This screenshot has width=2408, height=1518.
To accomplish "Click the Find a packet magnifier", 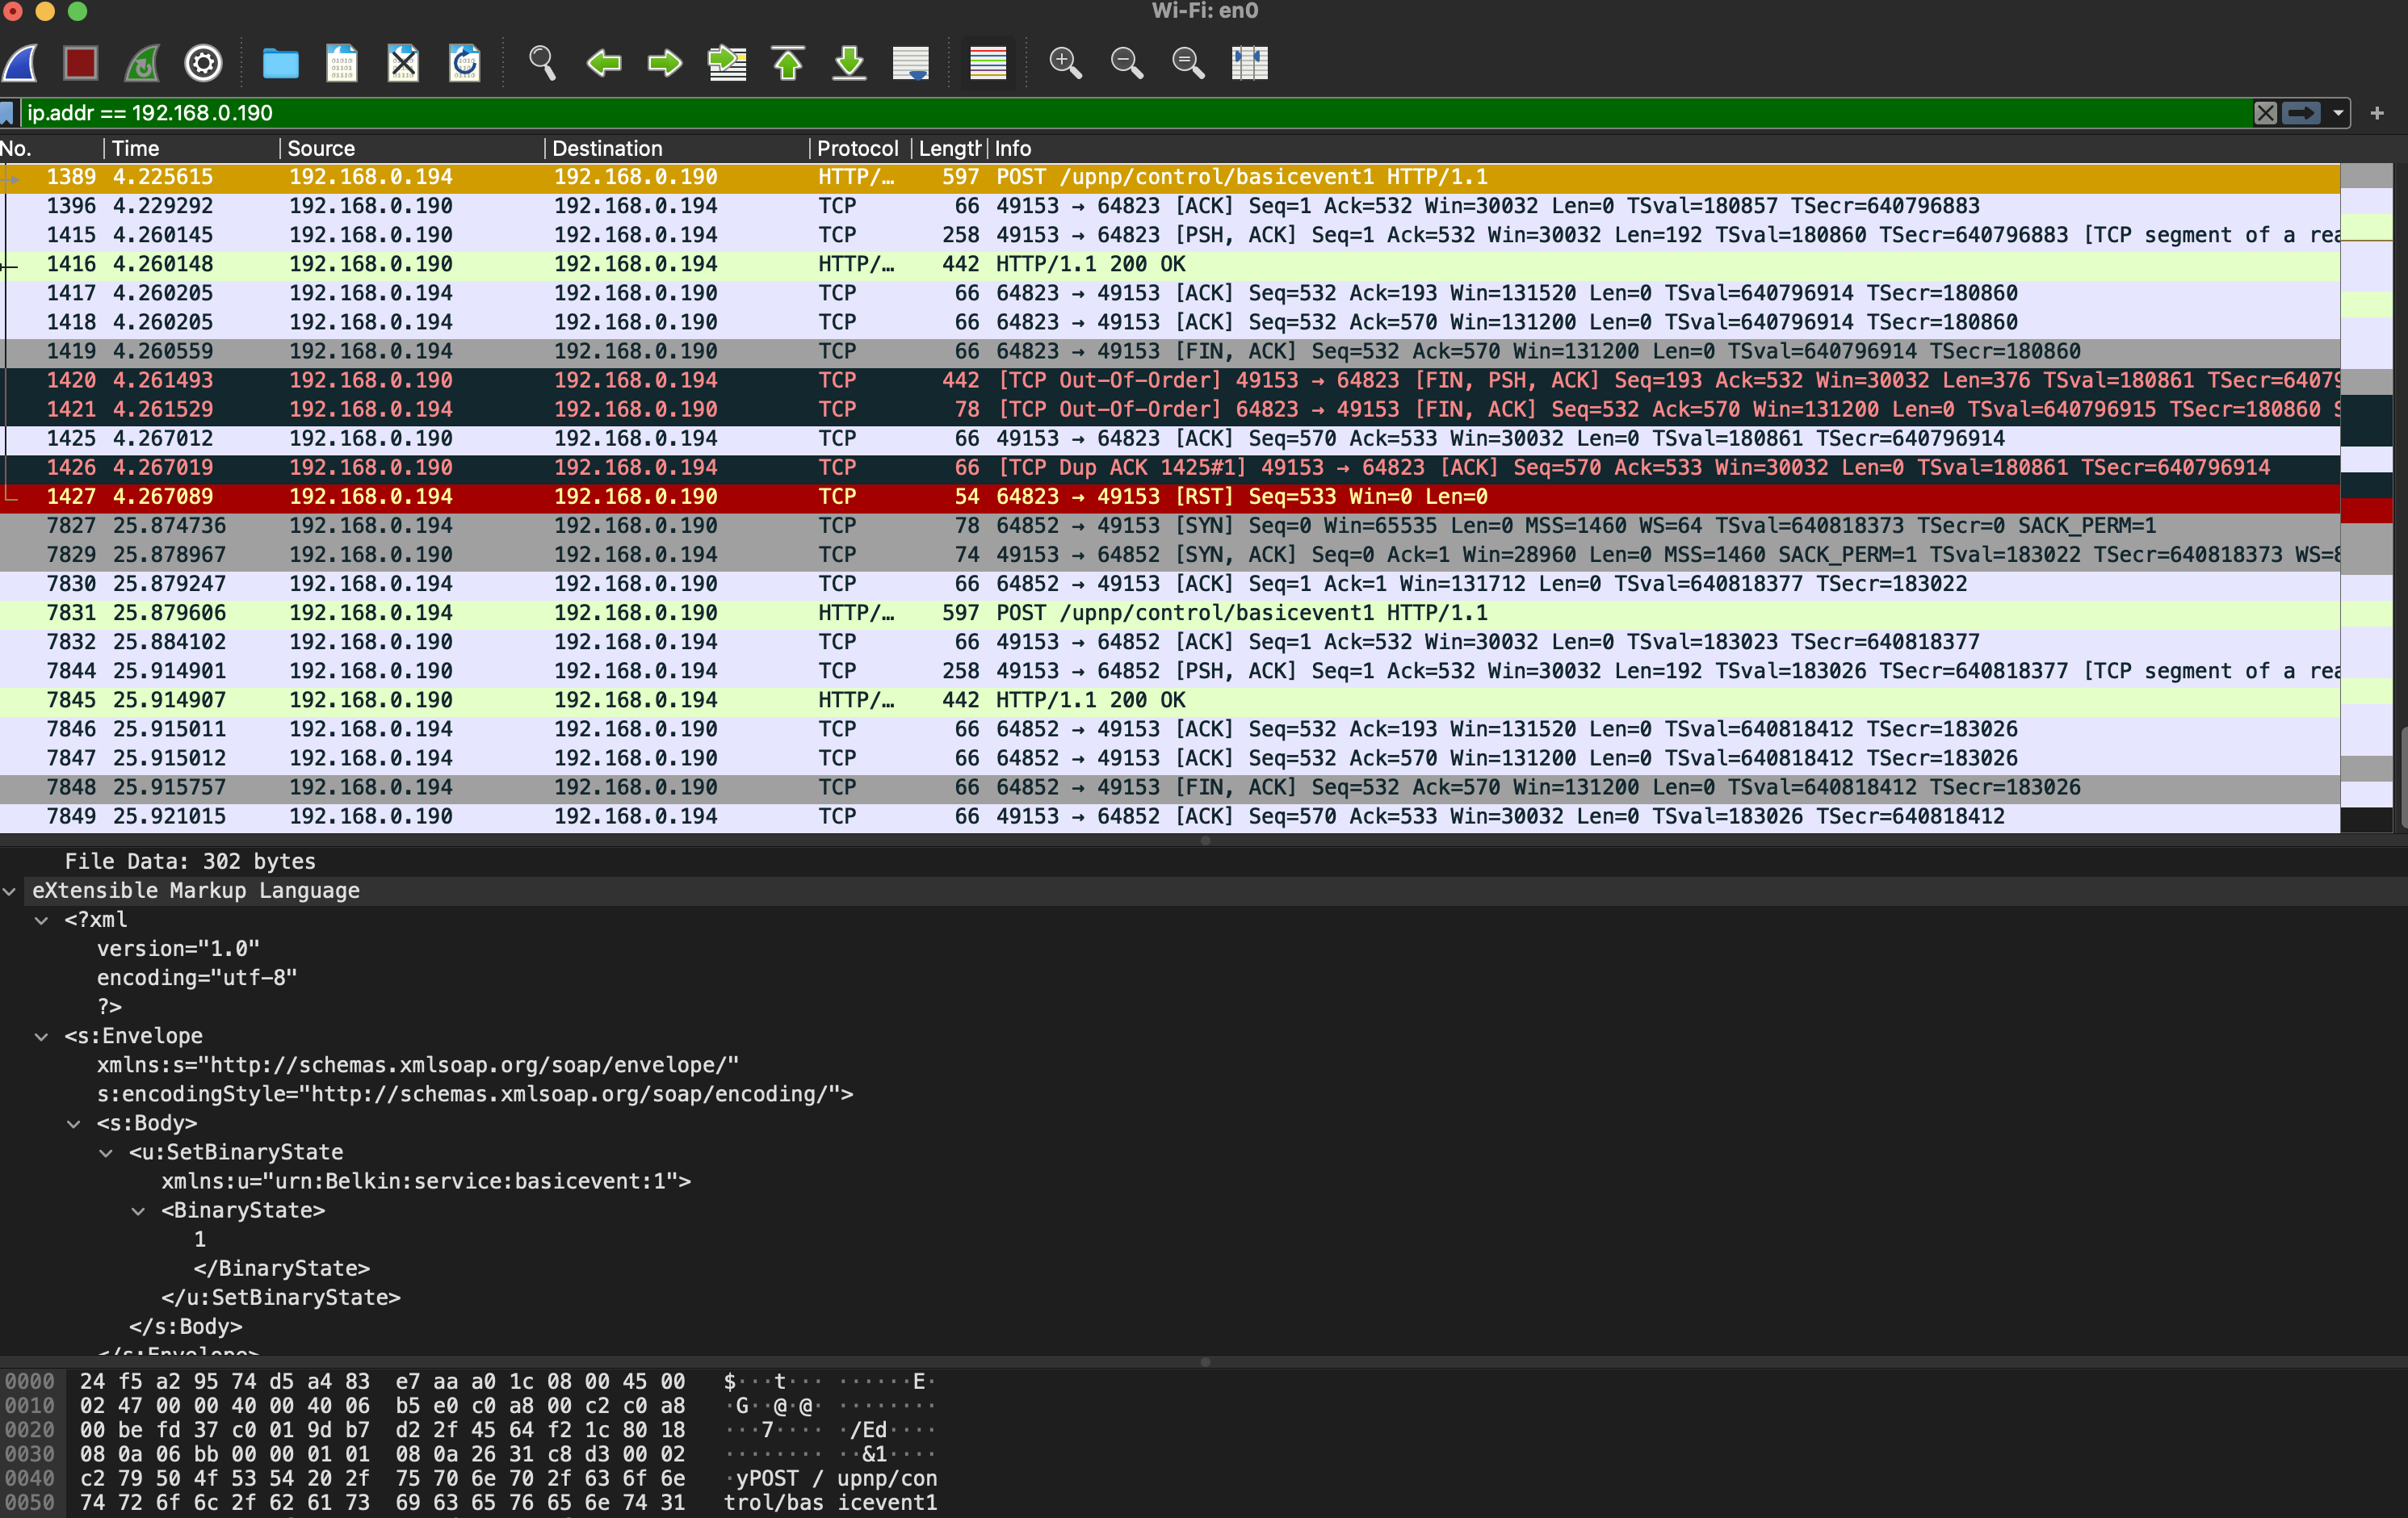I will click(542, 63).
